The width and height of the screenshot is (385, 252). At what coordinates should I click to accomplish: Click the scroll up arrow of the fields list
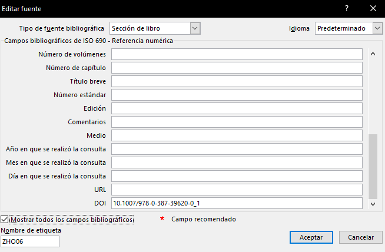tap(373, 54)
